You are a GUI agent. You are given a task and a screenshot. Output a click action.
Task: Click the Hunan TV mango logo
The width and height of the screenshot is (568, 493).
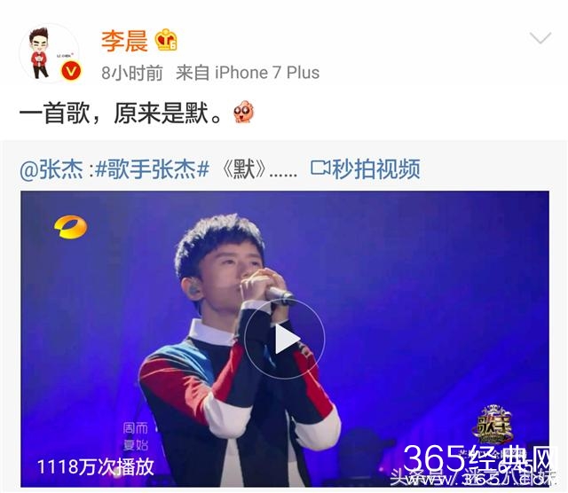(x=71, y=227)
